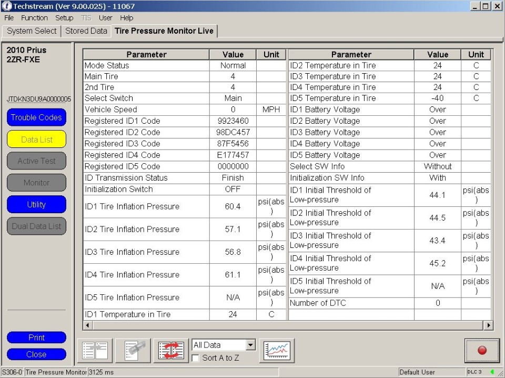Toggle the Sort A to Z checkbox
The height and width of the screenshot is (378, 505).
pyautogui.click(x=196, y=358)
